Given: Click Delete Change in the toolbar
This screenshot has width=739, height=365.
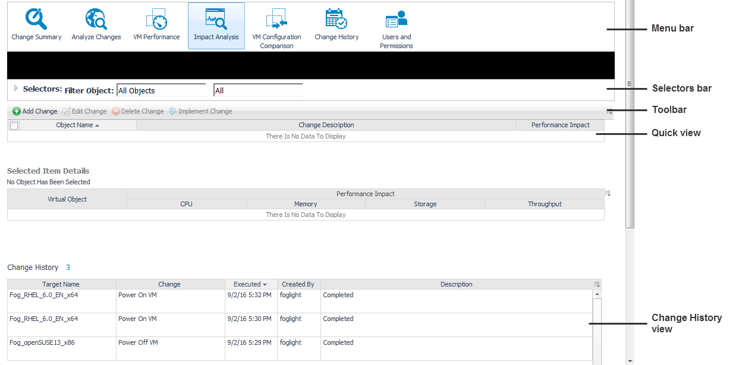Looking at the screenshot, I should pos(137,111).
